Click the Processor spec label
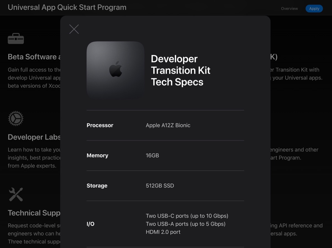The width and height of the screenshot is (332, 248). (100, 125)
